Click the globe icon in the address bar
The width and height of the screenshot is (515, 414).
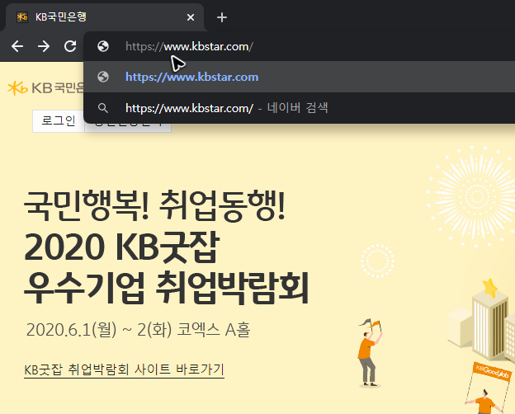pyautogui.click(x=103, y=46)
